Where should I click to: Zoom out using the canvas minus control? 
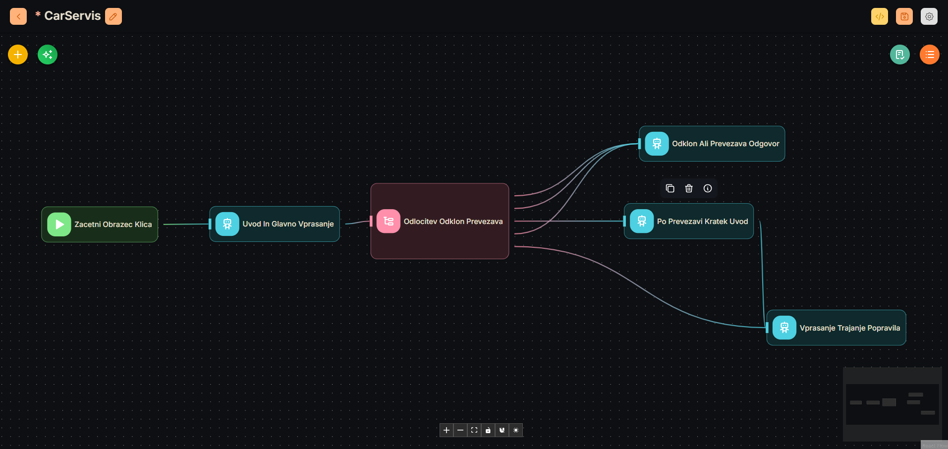tap(460, 430)
